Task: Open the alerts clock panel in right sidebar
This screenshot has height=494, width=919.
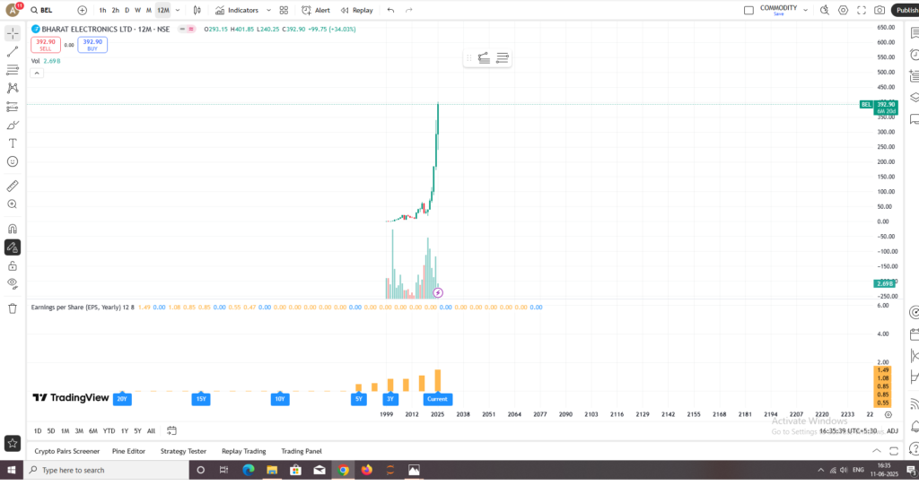Action: 915,55
